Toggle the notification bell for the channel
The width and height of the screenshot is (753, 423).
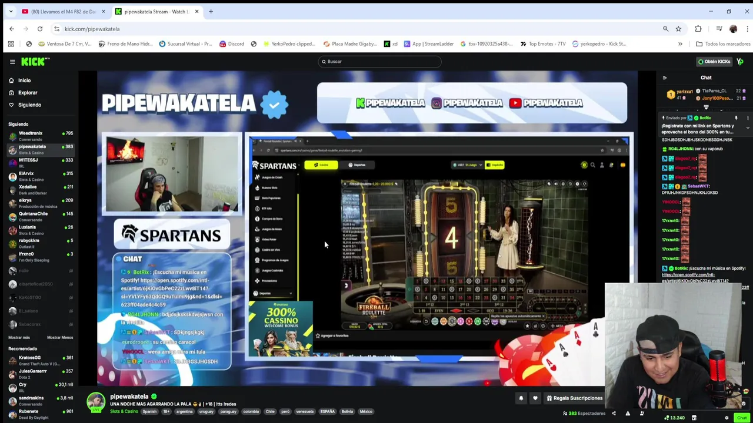[521, 398]
